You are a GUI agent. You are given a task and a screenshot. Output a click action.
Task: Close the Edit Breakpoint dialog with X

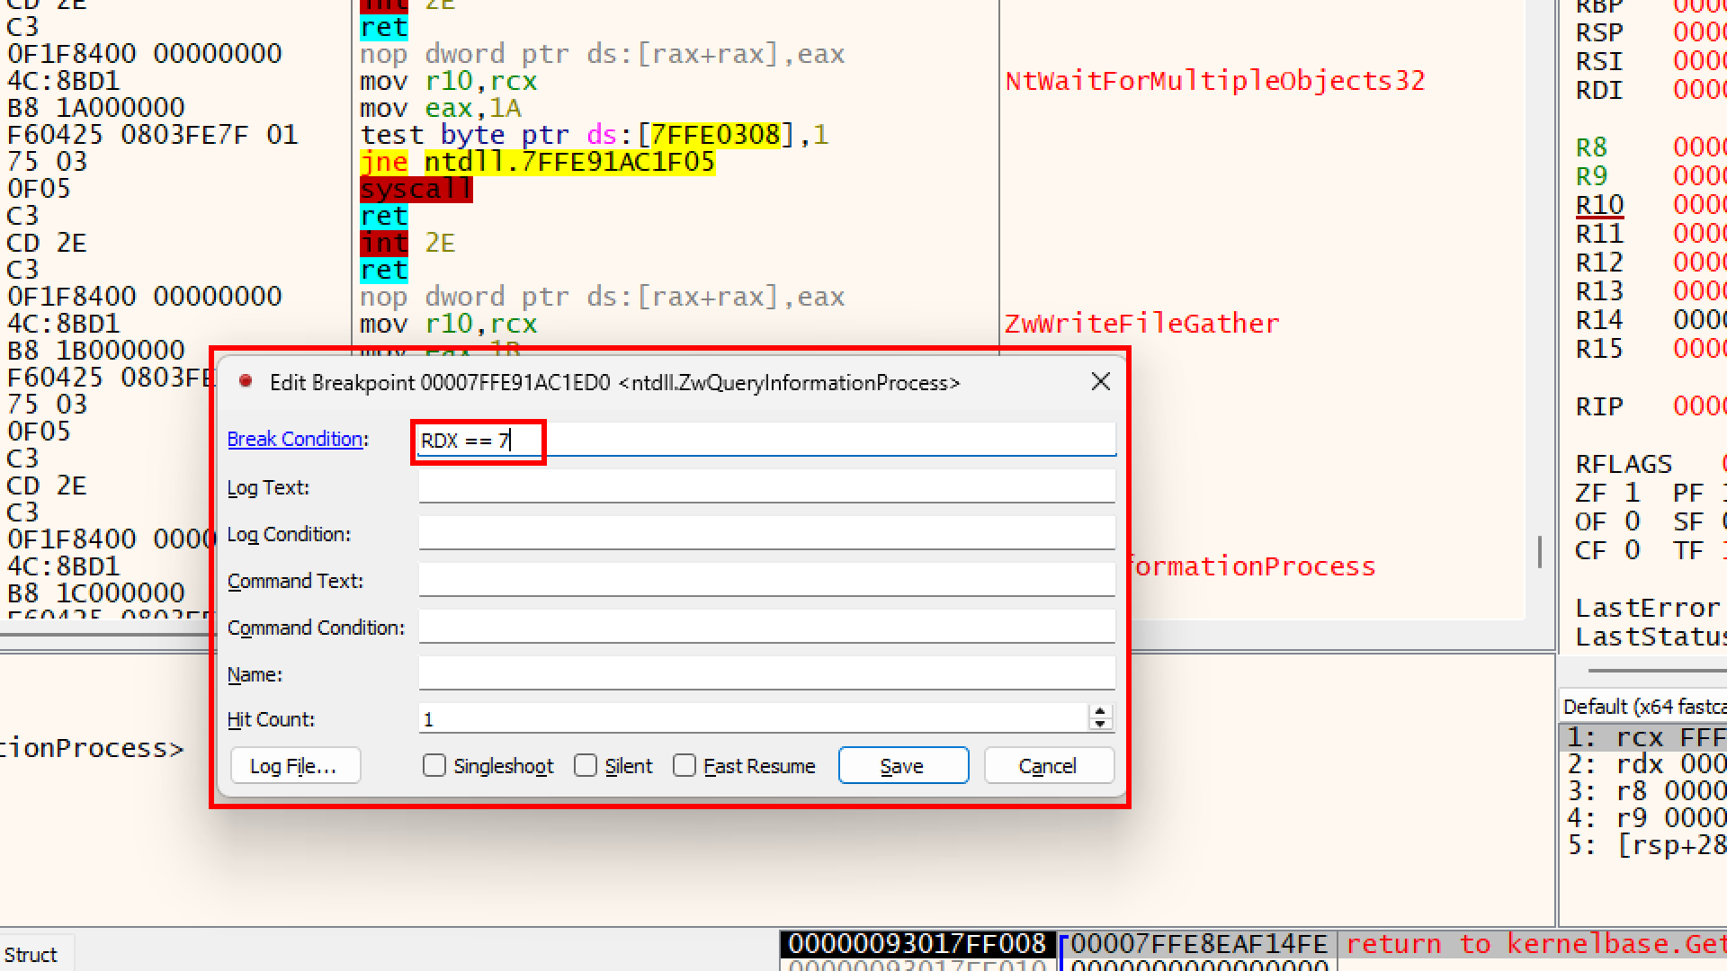click(x=1100, y=382)
